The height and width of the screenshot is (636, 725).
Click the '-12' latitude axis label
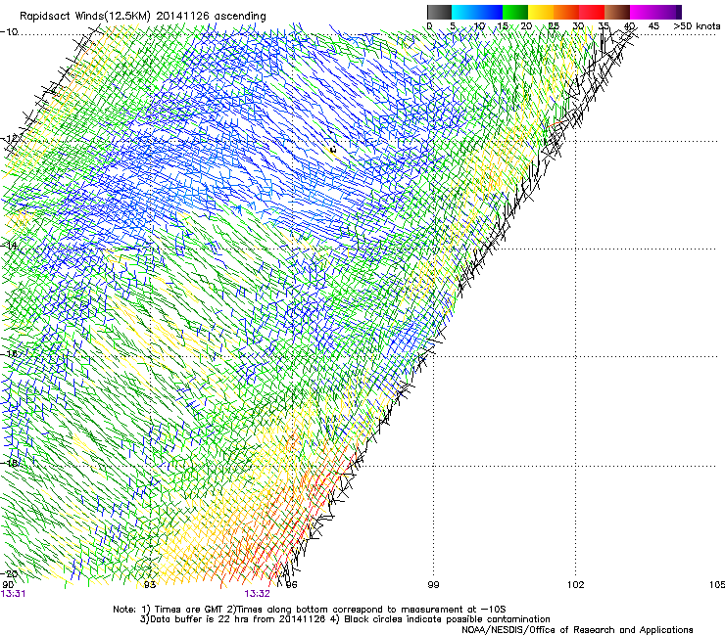click(x=9, y=139)
